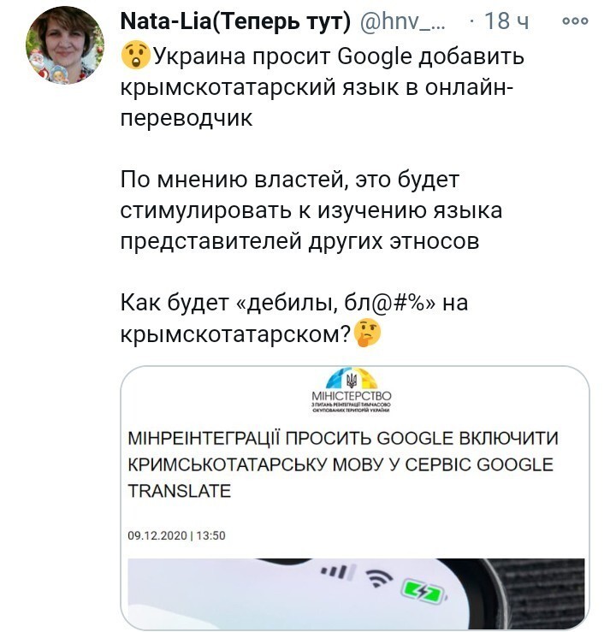This screenshot has height=632, width=616.
Task: Open Nata-Lia's profile avatar photo
Action: [x=65, y=45]
